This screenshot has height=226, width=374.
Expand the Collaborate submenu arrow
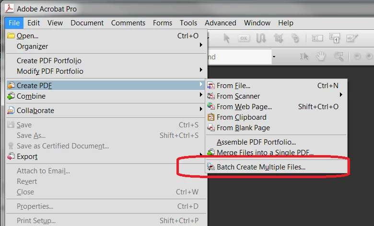pyautogui.click(x=201, y=109)
